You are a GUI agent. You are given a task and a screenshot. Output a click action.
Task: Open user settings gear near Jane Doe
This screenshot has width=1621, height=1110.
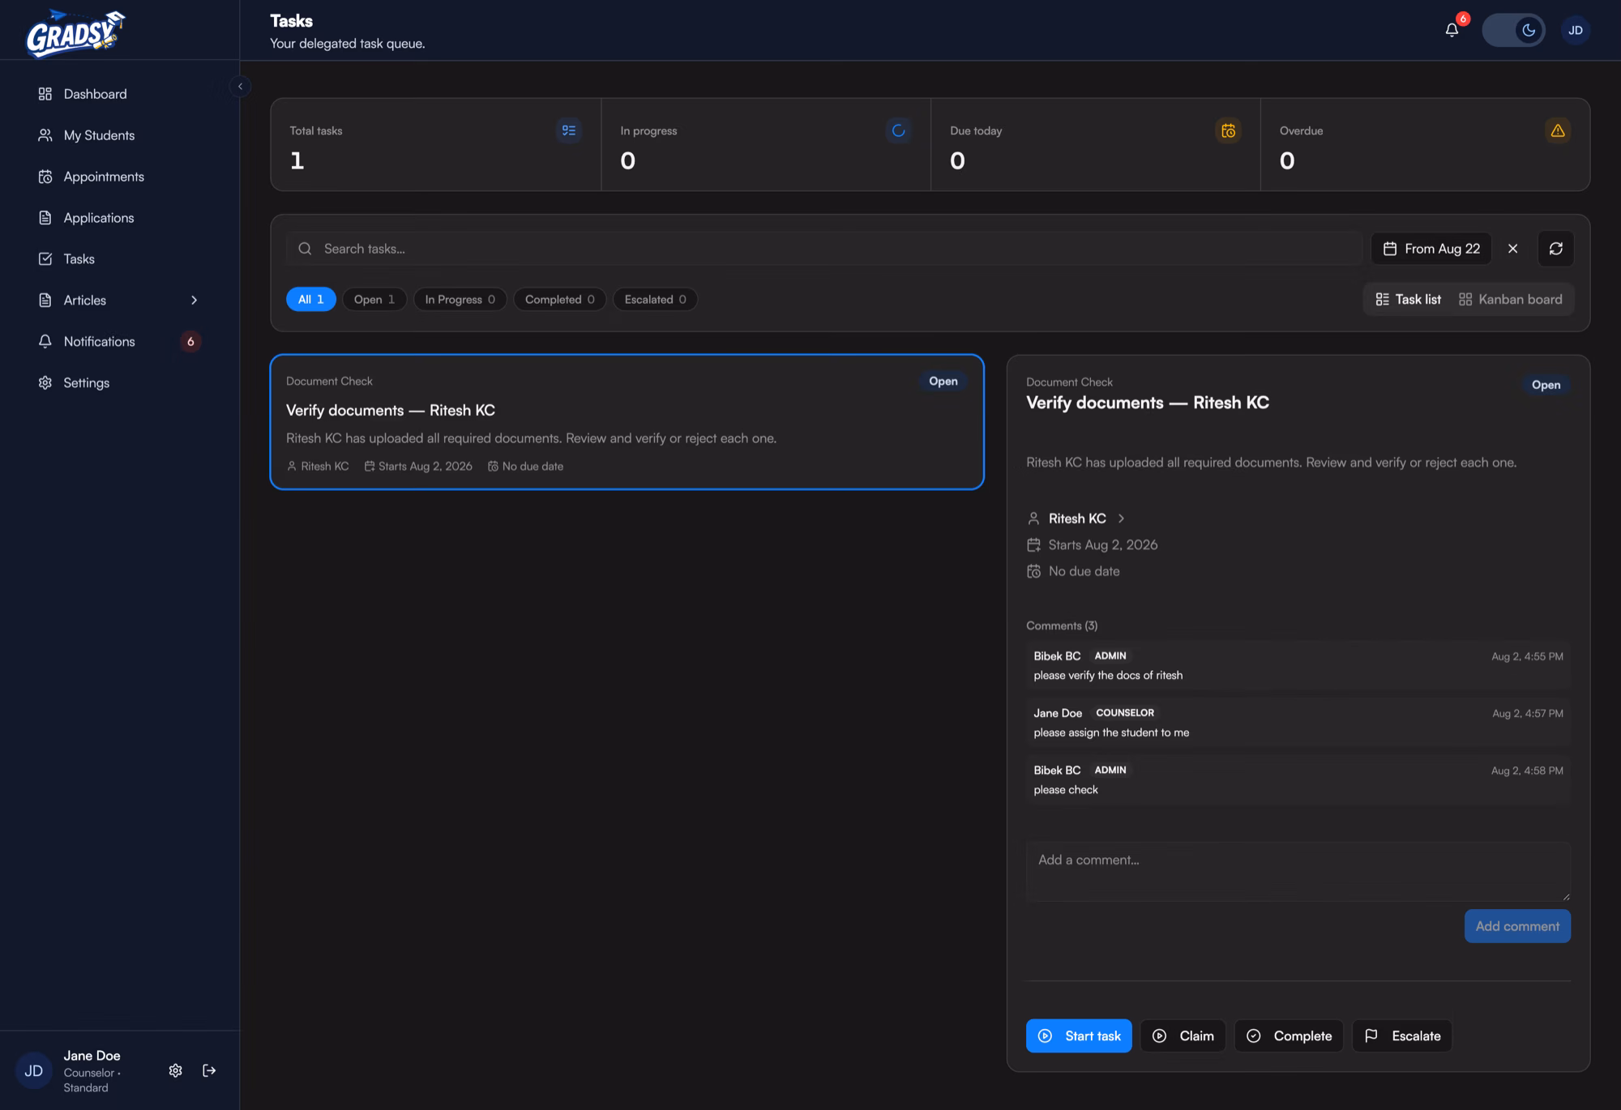(x=175, y=1071)
